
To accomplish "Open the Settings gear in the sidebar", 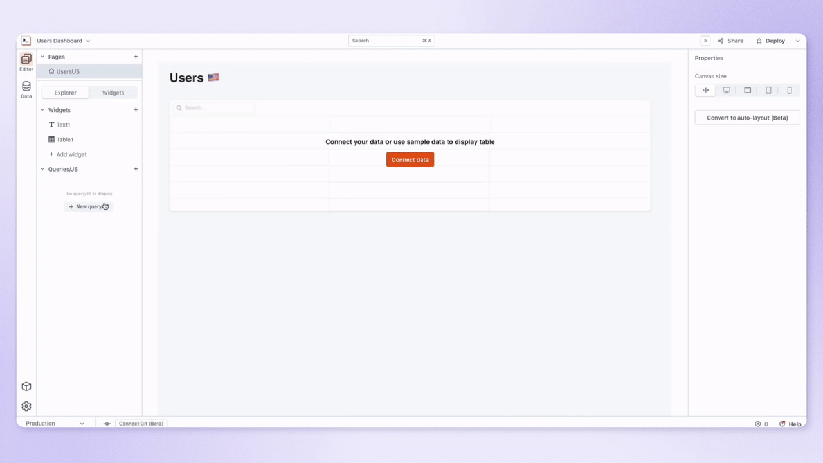I will coord(26,406).
